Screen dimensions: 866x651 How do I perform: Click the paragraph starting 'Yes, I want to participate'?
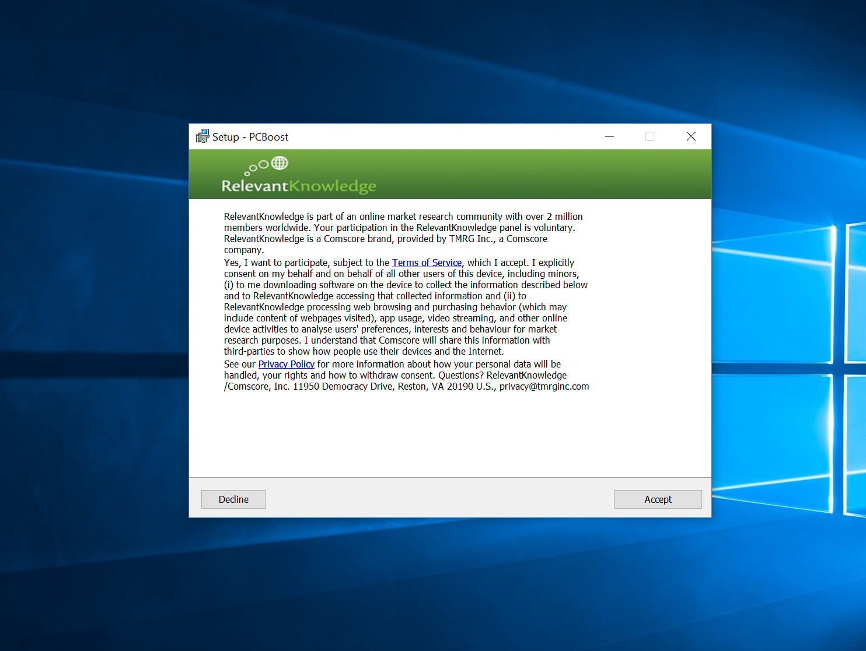406,307
